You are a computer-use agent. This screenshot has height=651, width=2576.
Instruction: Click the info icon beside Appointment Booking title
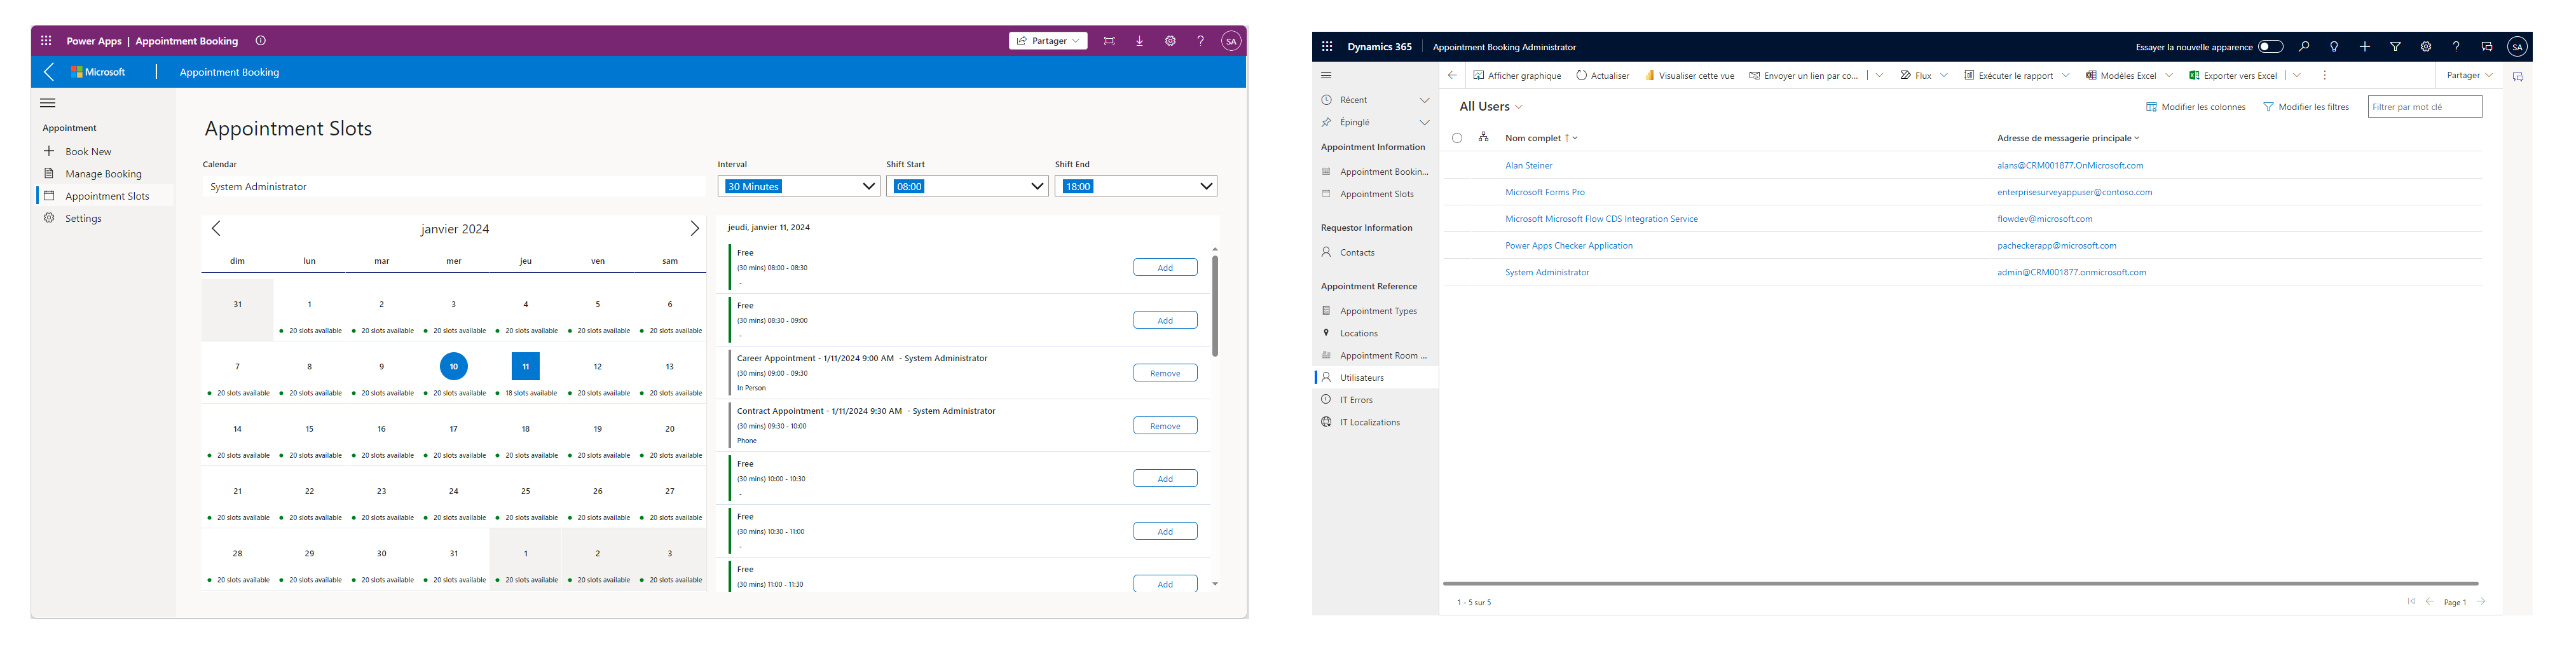[261, 41]
